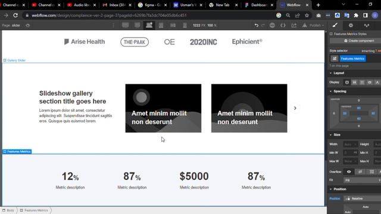The height and width of the screenshot is (214, 381).
Task: Click Body in the bottom breadcrumb
Action: [x=8, y=210]
